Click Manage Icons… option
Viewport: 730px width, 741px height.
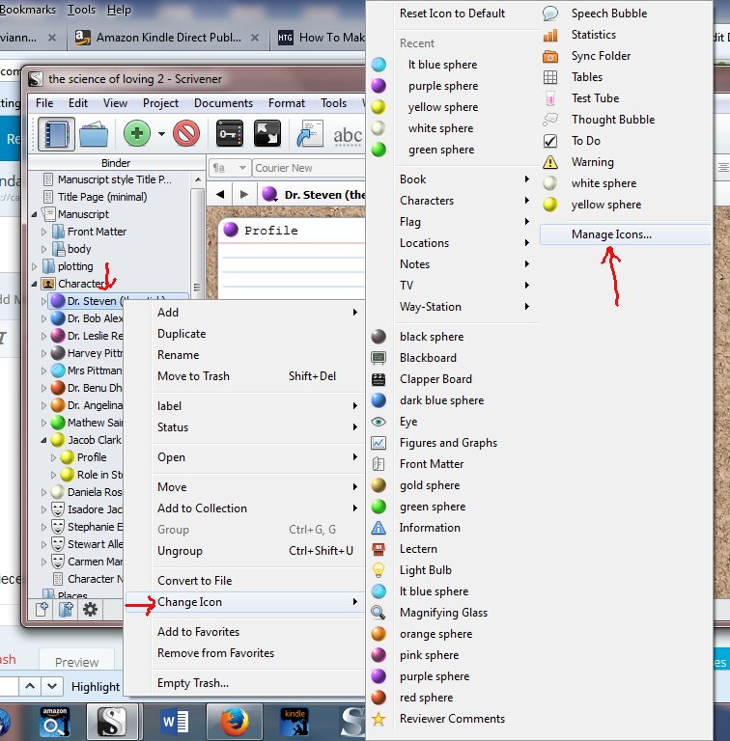click(x=610, y=233)
